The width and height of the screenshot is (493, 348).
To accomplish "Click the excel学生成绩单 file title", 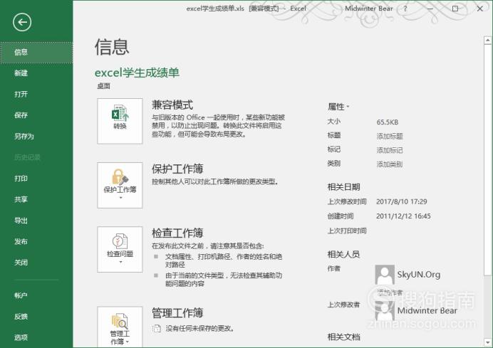I will click(x=137, y=73).
